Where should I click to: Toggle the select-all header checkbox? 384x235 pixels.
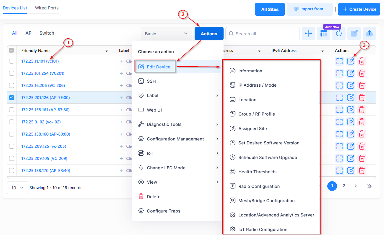pos(11,50)
